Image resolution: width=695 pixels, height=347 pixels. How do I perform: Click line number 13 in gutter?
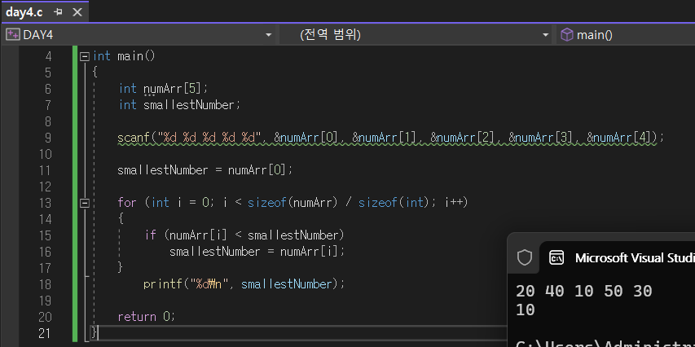coord(45,203)
